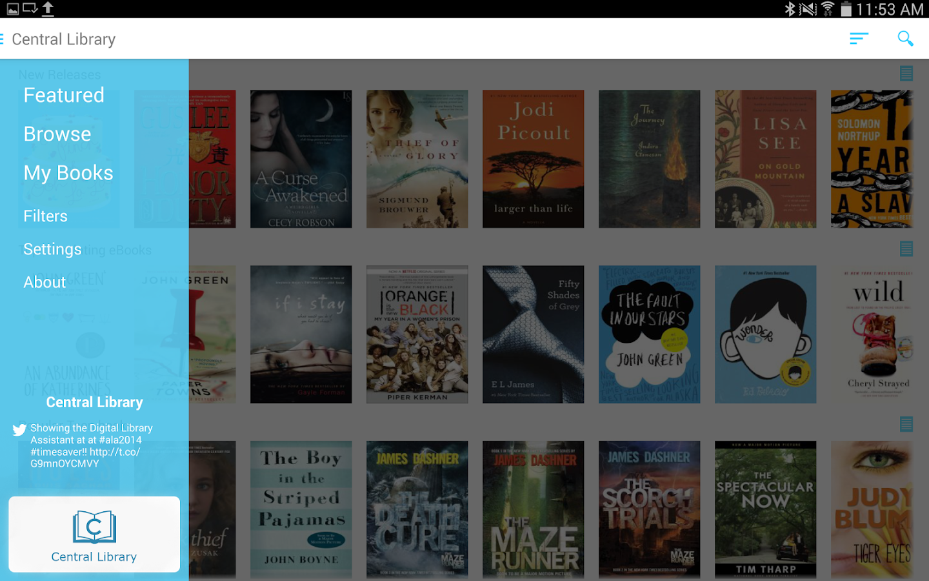Open About from the drawer
Screen dimensions: 929x581
click(x=45, y=282)
